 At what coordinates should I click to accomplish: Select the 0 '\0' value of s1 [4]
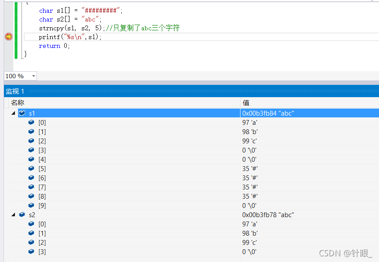(249, 160)
